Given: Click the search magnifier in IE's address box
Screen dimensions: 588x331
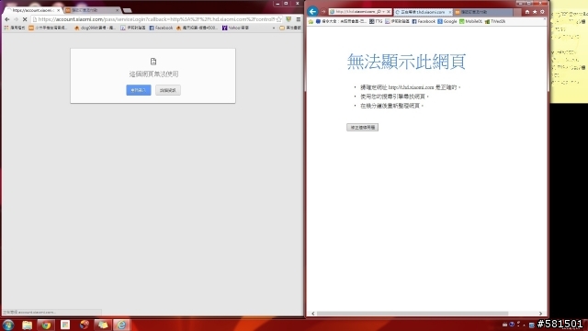Looking at the screenshot, I should click(x=379, y=12).
